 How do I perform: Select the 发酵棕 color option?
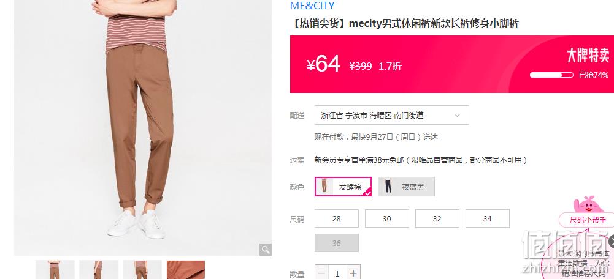point(343,187)
